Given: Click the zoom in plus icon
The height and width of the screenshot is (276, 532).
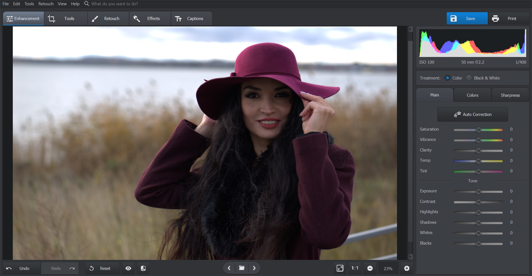Looking at the screenshot, I should tap(406, 268).
